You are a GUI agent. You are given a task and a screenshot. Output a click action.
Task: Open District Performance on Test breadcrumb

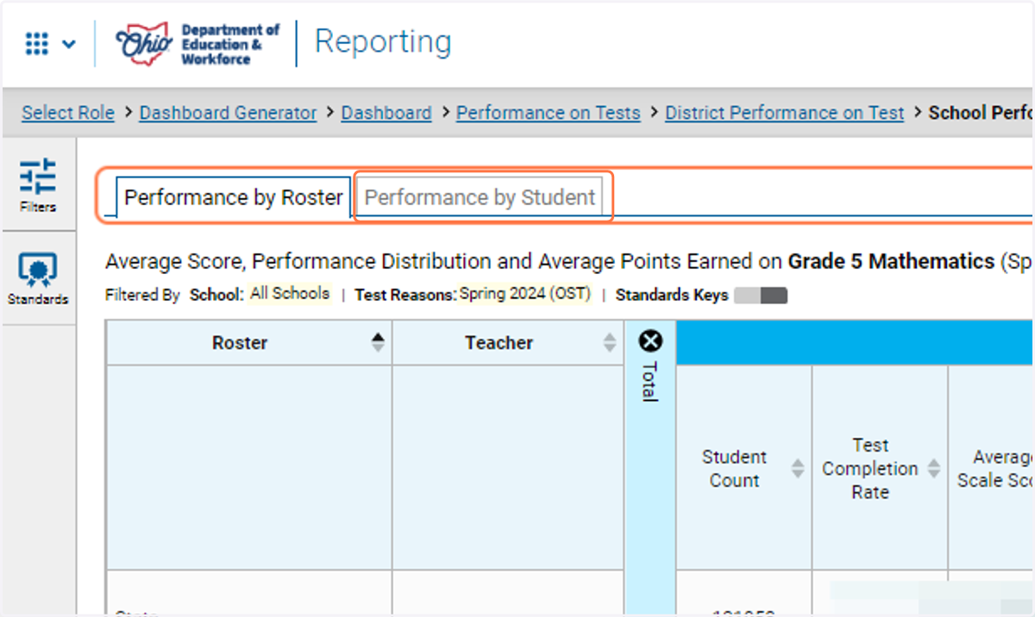784,113
